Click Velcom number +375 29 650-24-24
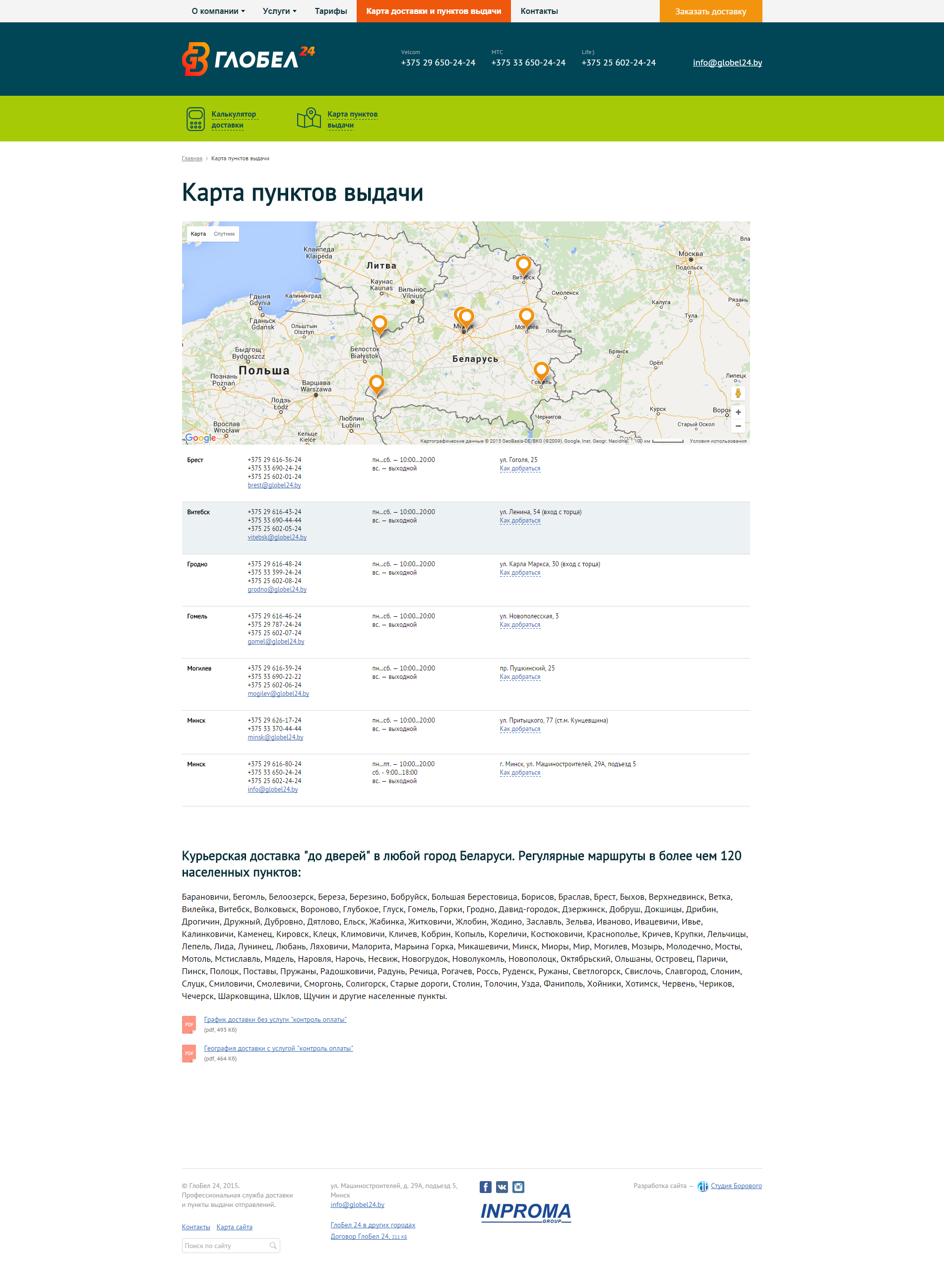This screenshot has height=1263, width=944. click(438, 63)
